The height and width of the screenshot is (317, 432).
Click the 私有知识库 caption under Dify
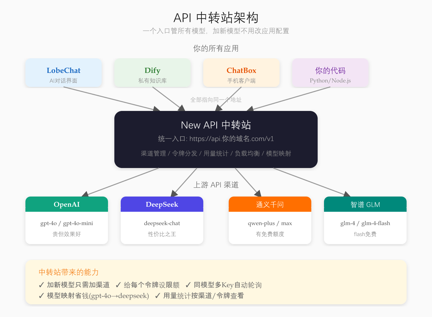click(152, 81)
